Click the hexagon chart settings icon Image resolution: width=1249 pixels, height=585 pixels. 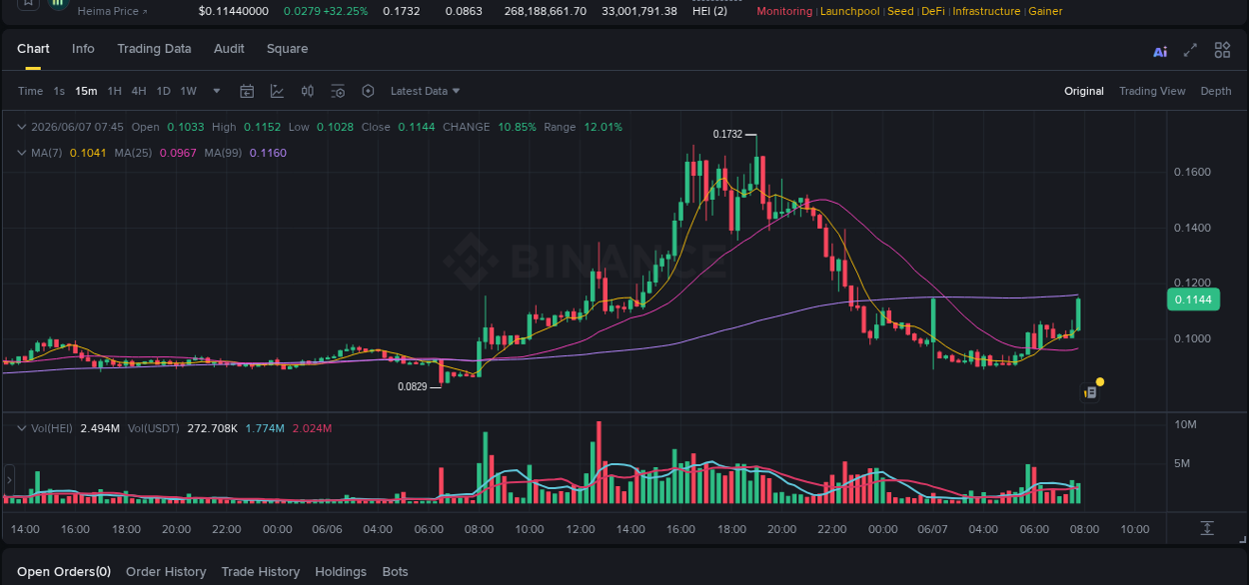[x=368, y=91]
